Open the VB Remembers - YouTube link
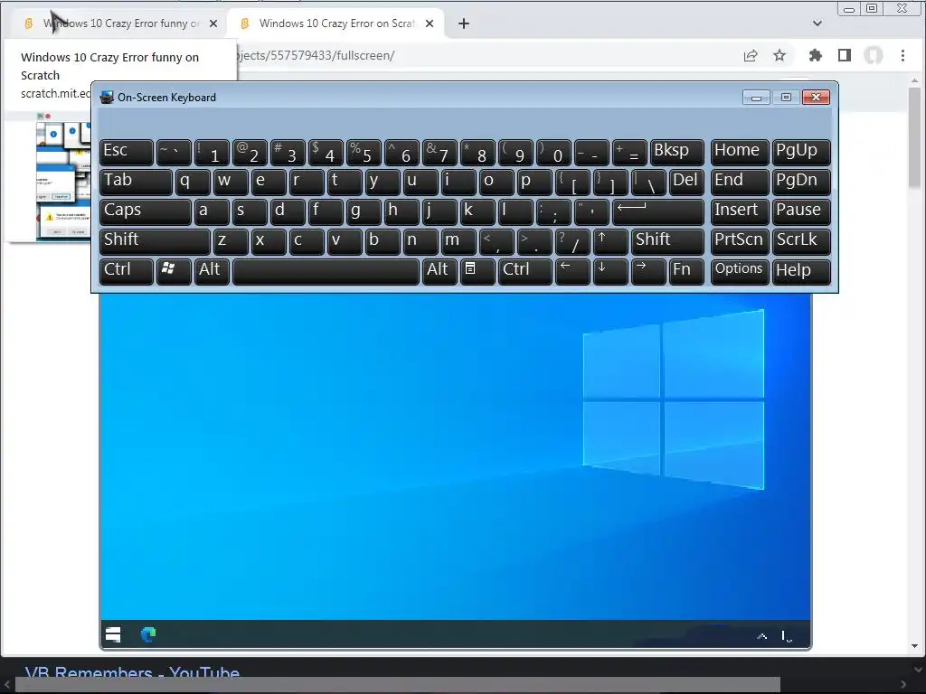The height and width of the screenshot is (694, 926). (132, 671)
